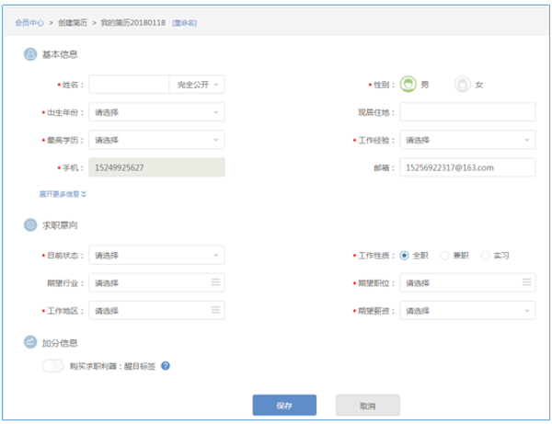Open the 目前状态 dropdown

[156, 255]
